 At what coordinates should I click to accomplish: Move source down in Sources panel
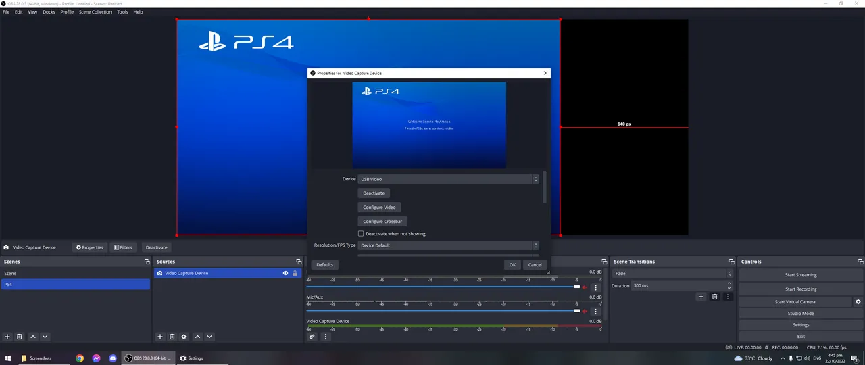point(209,337)
